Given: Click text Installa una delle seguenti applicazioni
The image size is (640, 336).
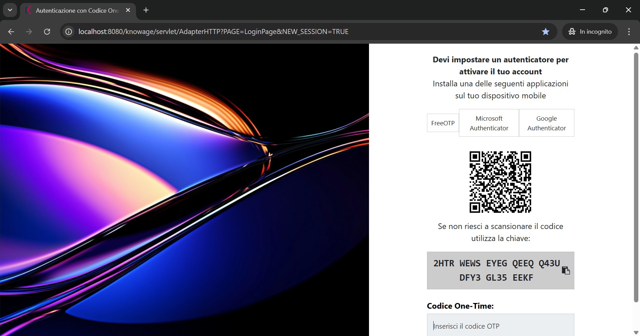Looking at the screenshot, I should 501,90.
